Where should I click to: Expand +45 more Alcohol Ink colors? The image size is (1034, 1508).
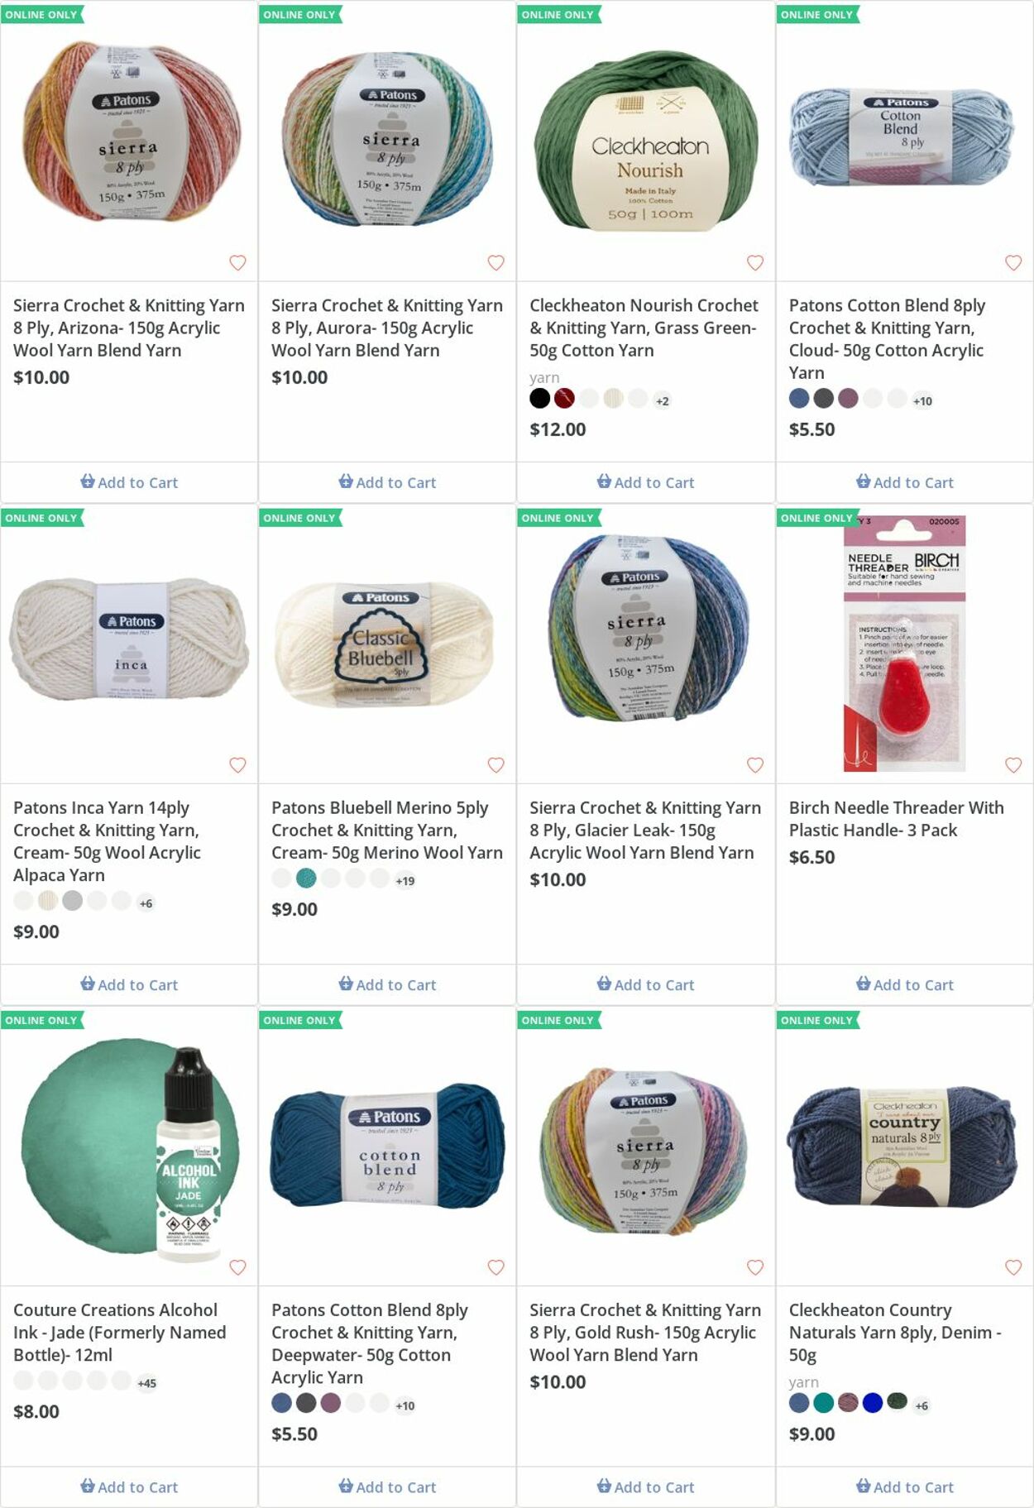click(146, 1383)
